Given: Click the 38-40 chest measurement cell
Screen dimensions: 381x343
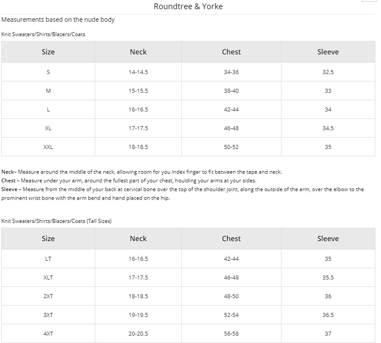Looking at the screenshot, I should coord(231,91).
